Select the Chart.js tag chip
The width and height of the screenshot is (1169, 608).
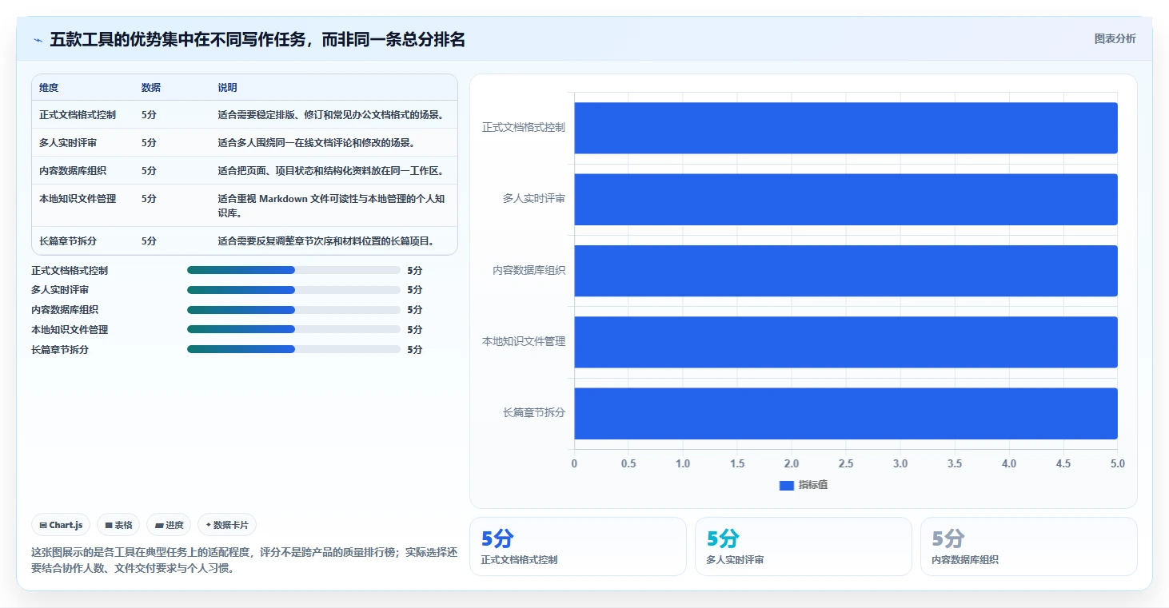click(61, 525)
